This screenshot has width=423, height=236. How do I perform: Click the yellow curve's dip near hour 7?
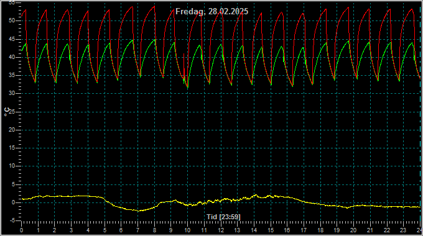click(138, 211)
